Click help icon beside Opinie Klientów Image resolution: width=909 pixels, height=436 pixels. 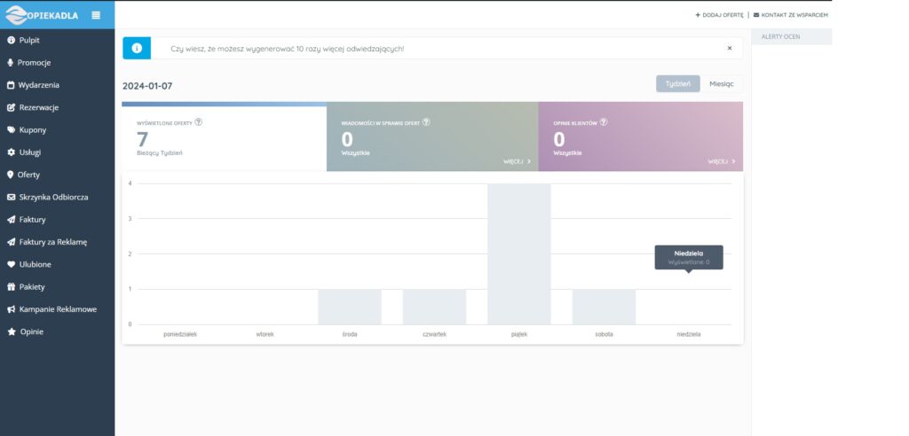click(604, 122)
